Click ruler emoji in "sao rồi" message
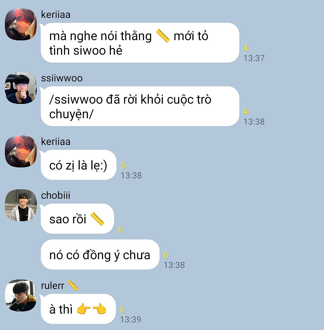 click(x=97, y=219)
